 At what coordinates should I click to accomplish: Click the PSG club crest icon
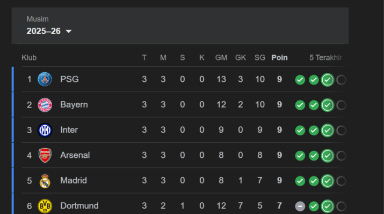pos(45,80)
